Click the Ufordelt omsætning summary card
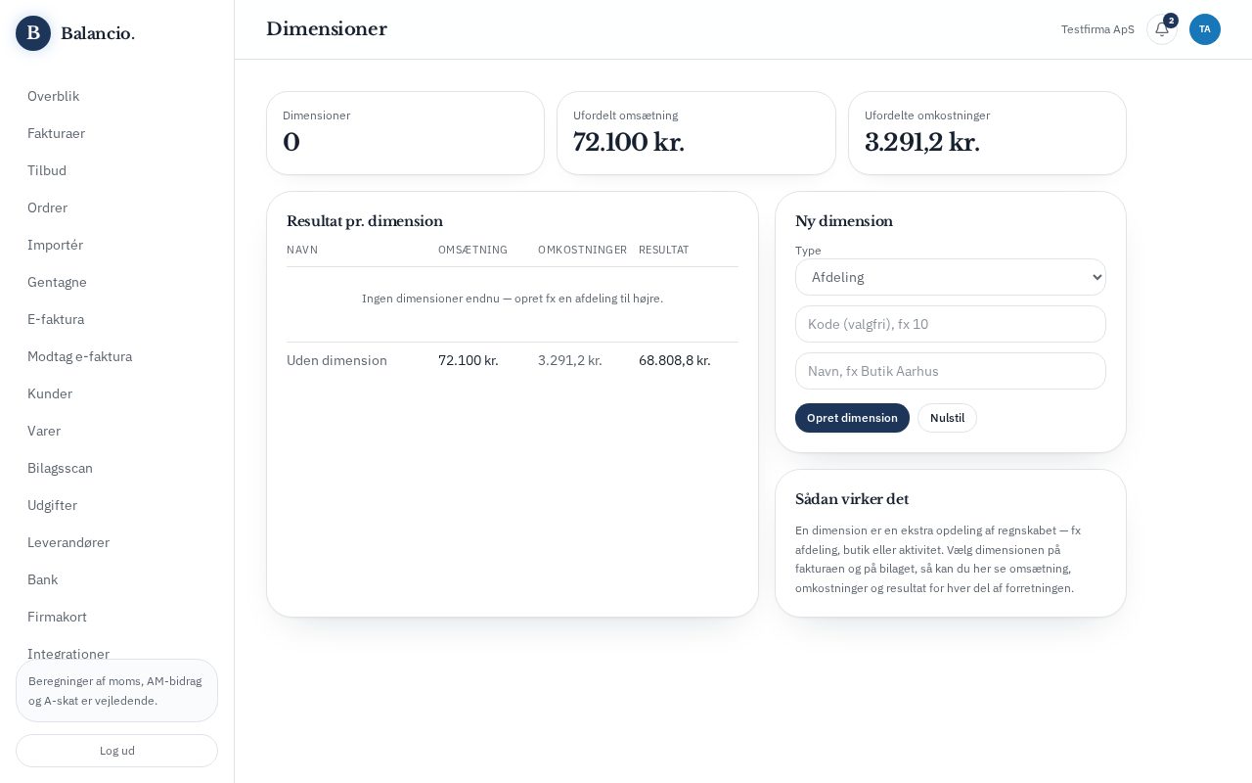 tap(696, 133)
